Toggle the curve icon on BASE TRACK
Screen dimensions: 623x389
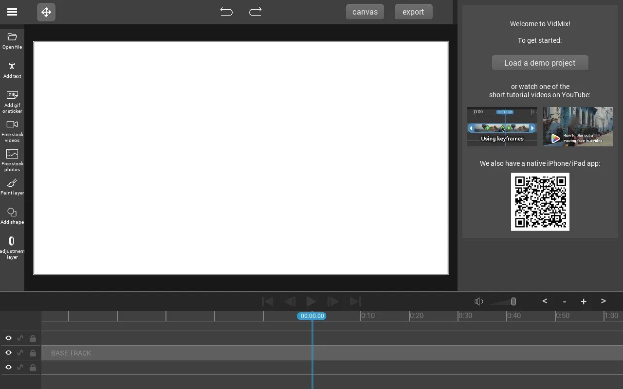point(20,353)
